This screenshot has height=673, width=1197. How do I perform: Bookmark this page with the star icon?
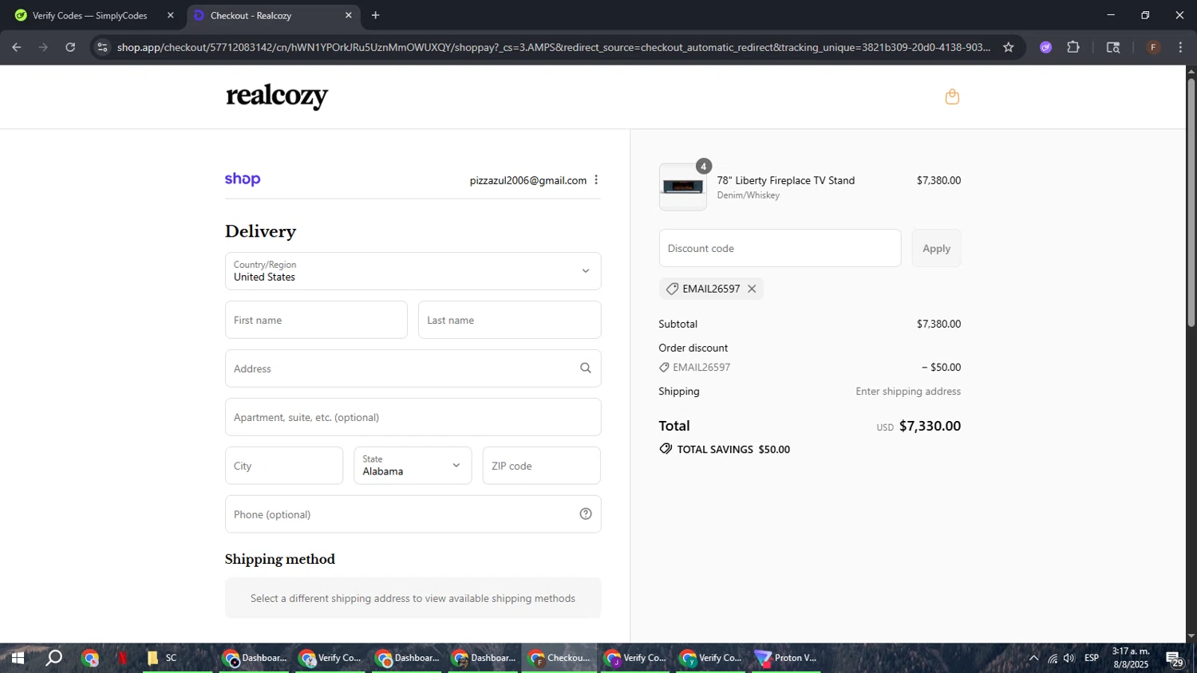pos(1009,47)
